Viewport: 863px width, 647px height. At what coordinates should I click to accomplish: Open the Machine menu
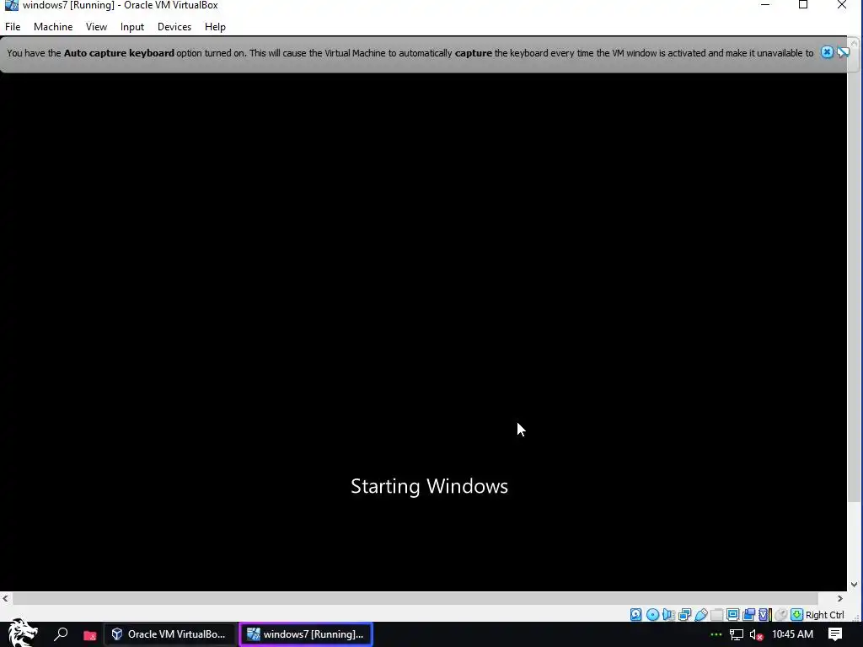tap(53, 26)
